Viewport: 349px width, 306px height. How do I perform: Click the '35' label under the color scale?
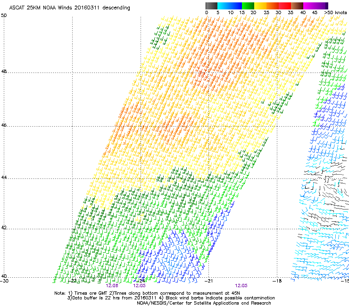291,13
